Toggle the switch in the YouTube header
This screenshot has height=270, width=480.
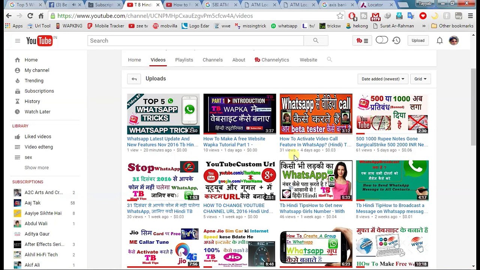click(x=382, y=40)
